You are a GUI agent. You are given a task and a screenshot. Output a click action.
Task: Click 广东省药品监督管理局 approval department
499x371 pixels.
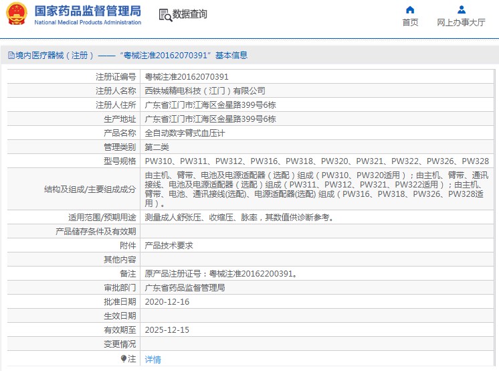185,287
